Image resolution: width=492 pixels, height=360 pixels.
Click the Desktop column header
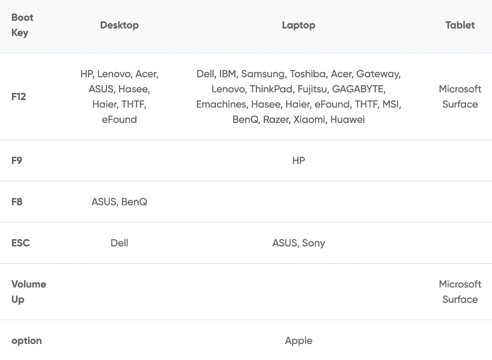[x=119, y=25]
